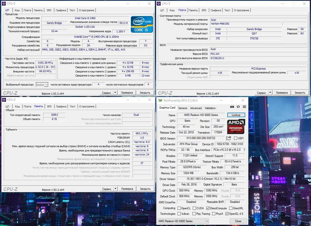311x226 pixels.
Task: Click the Intel Core i5 2400 model field
Action: tap(85, 18)
